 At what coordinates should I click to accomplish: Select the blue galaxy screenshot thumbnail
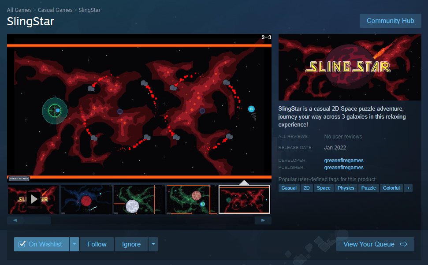[x=86, y=199]
